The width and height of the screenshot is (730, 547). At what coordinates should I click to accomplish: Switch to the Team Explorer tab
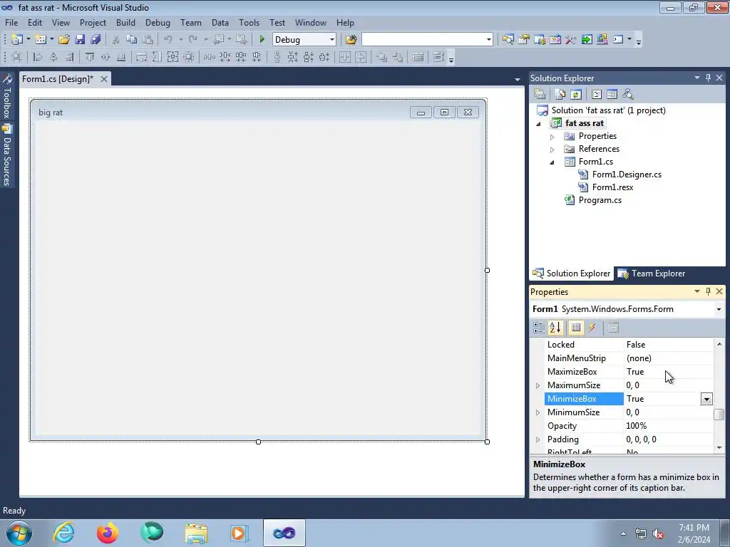point(652,273)
